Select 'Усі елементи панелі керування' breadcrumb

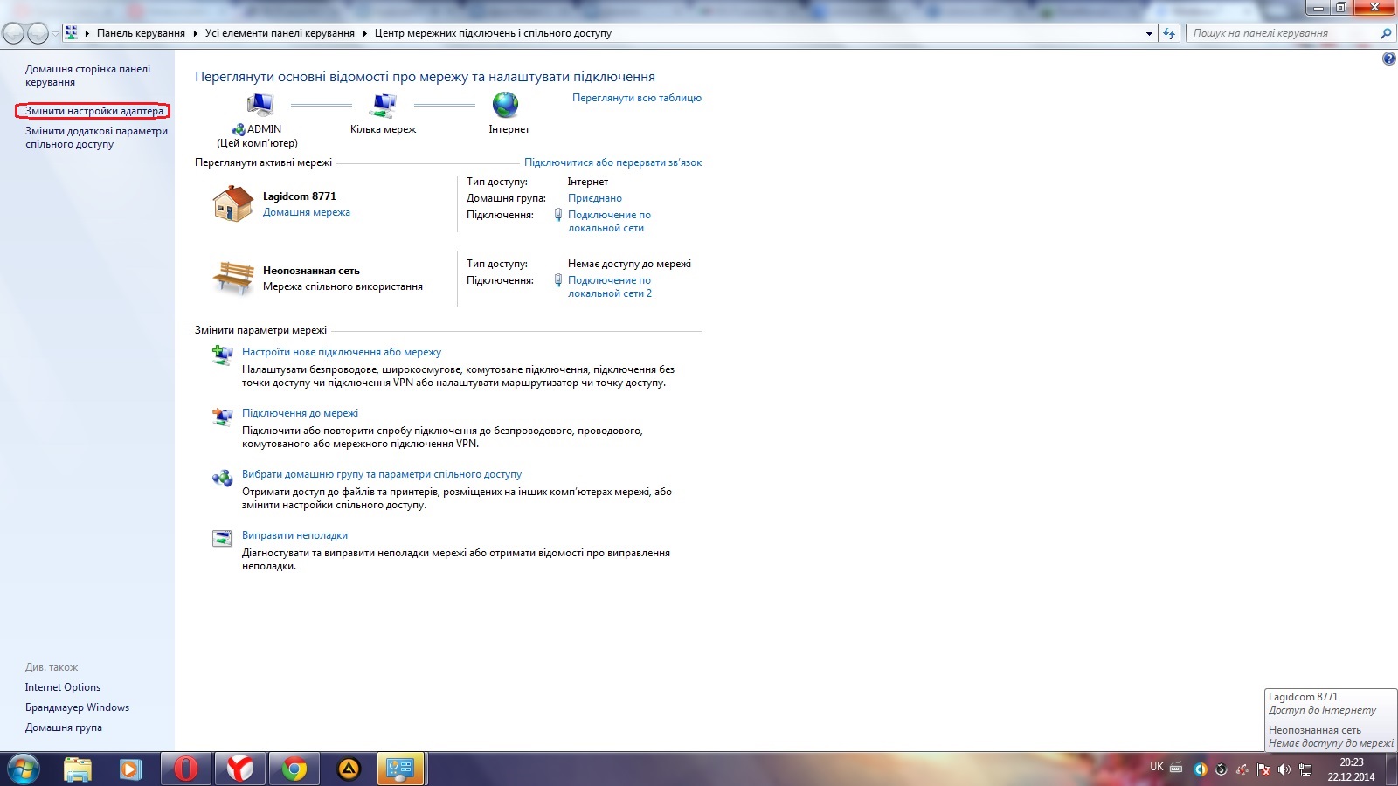click(x=280, y=33)
